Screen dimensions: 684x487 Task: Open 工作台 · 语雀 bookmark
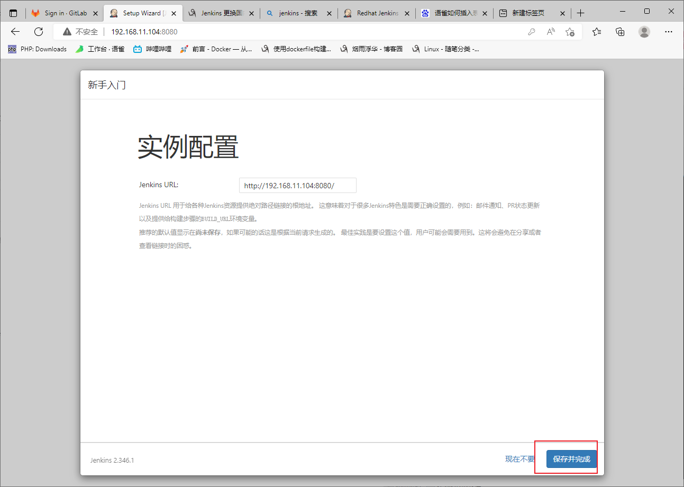point(100,49)
